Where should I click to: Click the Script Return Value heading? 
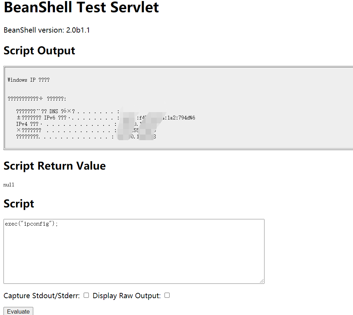[x=55, y=166]
